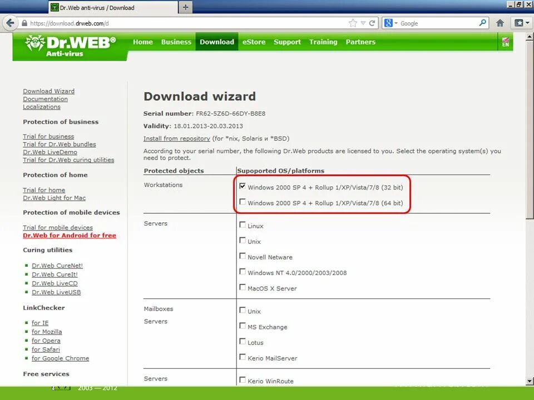Viewport: 534px width, 400px height.
Task: Open LinkChecker for Mozilla link
Action: pyautogui.click(x=47, y=332)
